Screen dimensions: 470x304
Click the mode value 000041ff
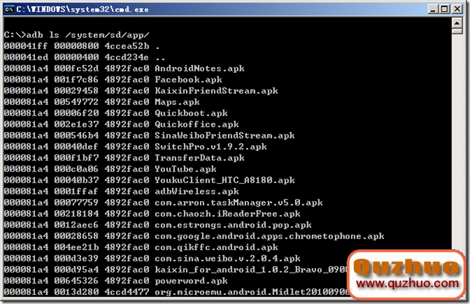coord(26,46)
